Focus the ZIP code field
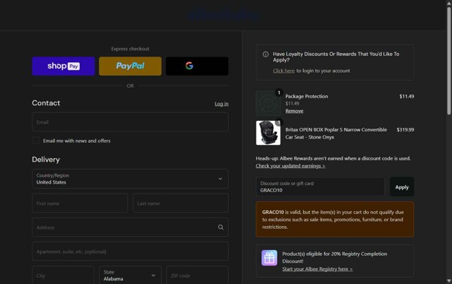Viewport: 452px width, 284px height. pos(198,276)
